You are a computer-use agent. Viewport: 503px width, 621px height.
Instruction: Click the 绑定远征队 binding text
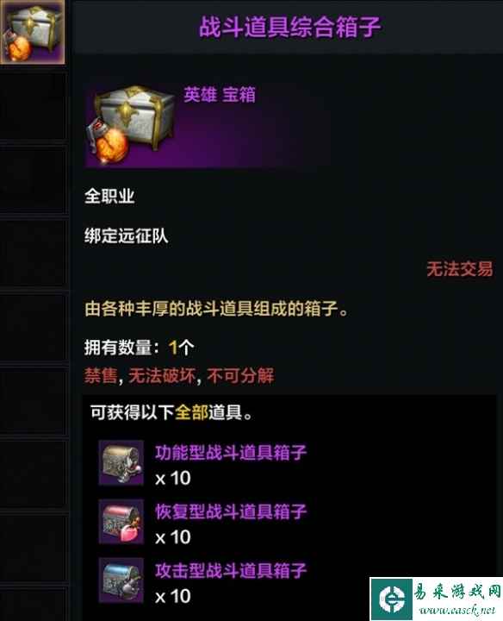126,236
